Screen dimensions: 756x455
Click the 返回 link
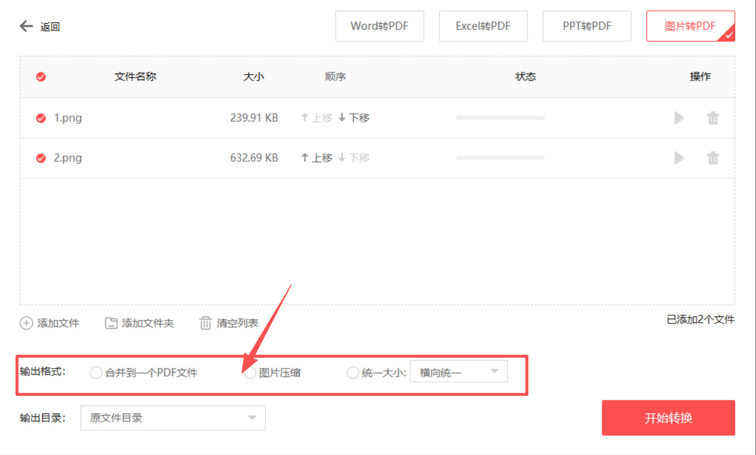[x=50, y=27]
